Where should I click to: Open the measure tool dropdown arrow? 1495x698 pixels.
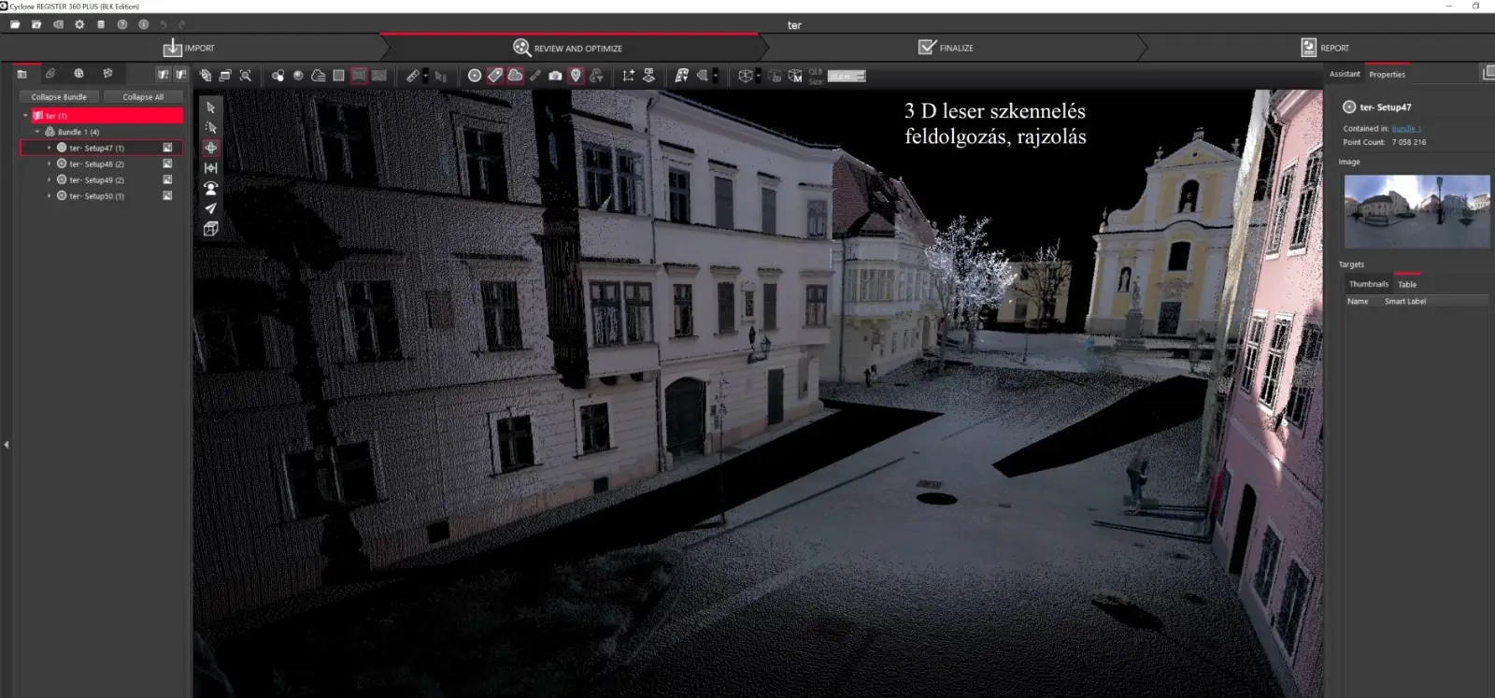tap(426, 76)
